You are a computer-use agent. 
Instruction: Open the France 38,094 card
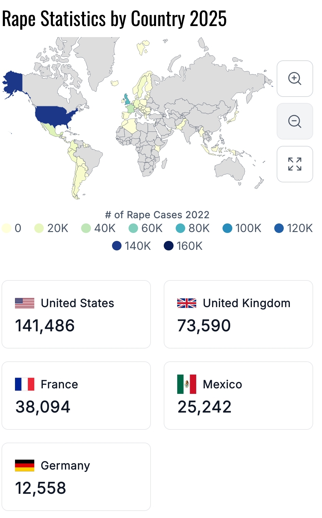76,395
